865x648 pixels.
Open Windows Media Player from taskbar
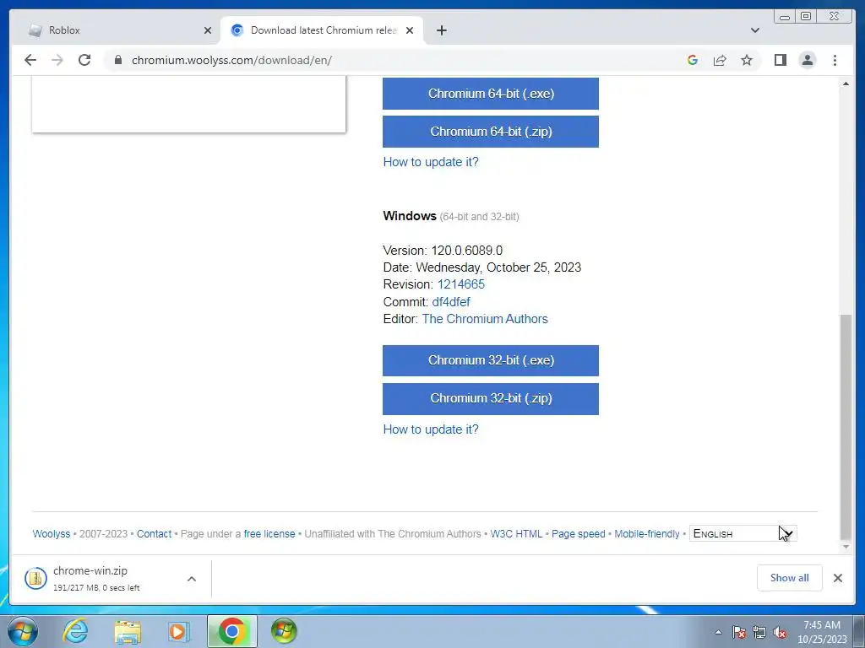click(178, 631)
